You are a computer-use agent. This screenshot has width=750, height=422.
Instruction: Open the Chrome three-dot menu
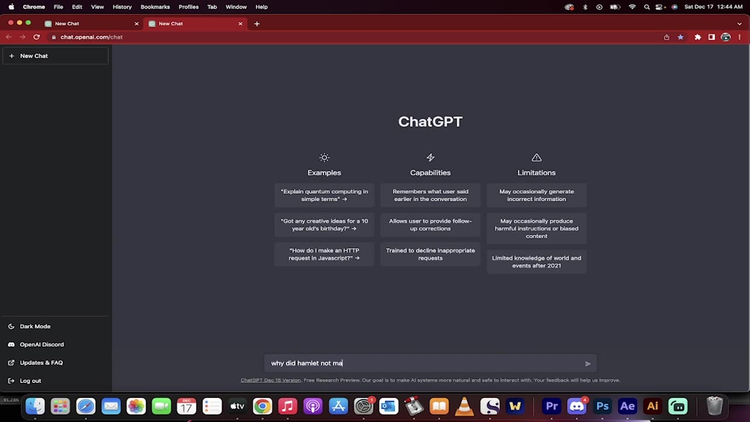739,37
